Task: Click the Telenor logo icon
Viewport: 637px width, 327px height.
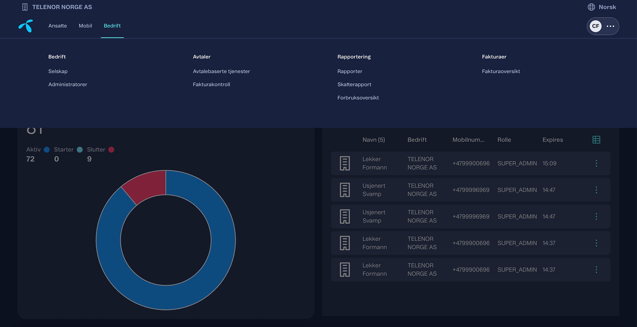Action: [x=26, y=26]
